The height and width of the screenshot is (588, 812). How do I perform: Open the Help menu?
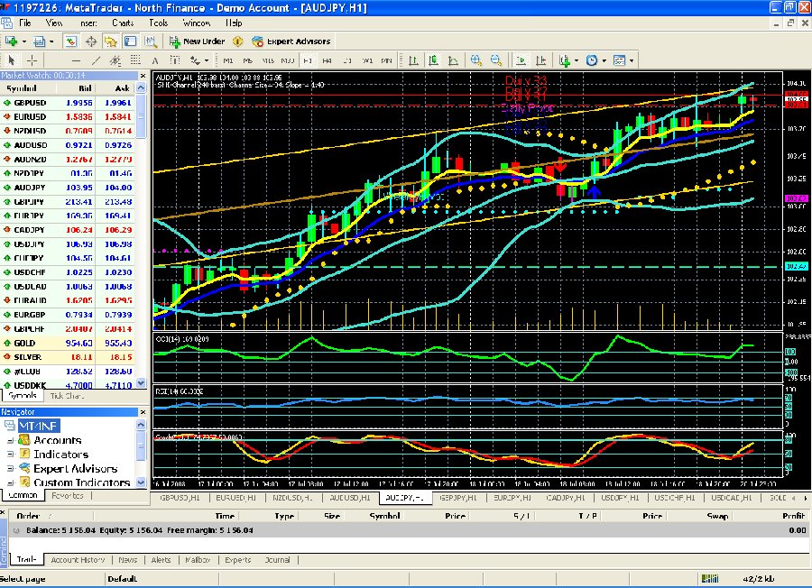click(234, 23)
